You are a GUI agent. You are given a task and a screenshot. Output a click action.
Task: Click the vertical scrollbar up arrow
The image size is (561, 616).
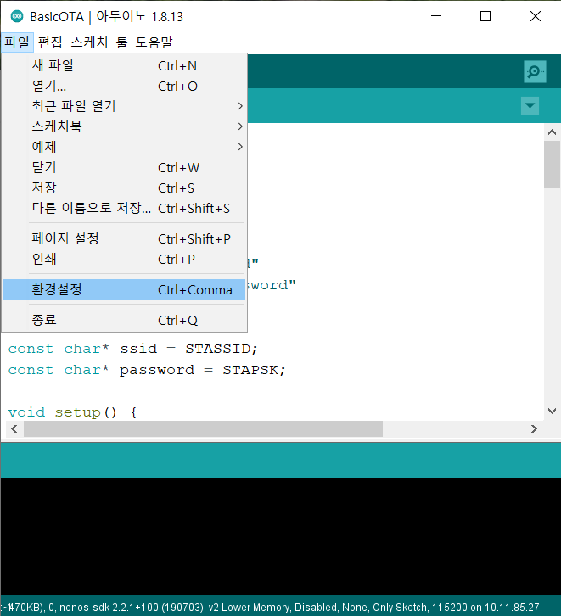click(x=552, y=132)
